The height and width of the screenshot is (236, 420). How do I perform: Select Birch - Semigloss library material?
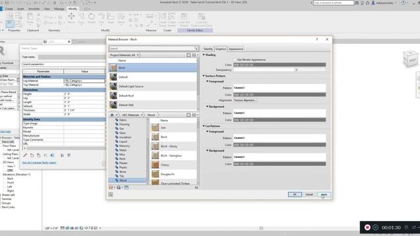(x=173, y=155)
